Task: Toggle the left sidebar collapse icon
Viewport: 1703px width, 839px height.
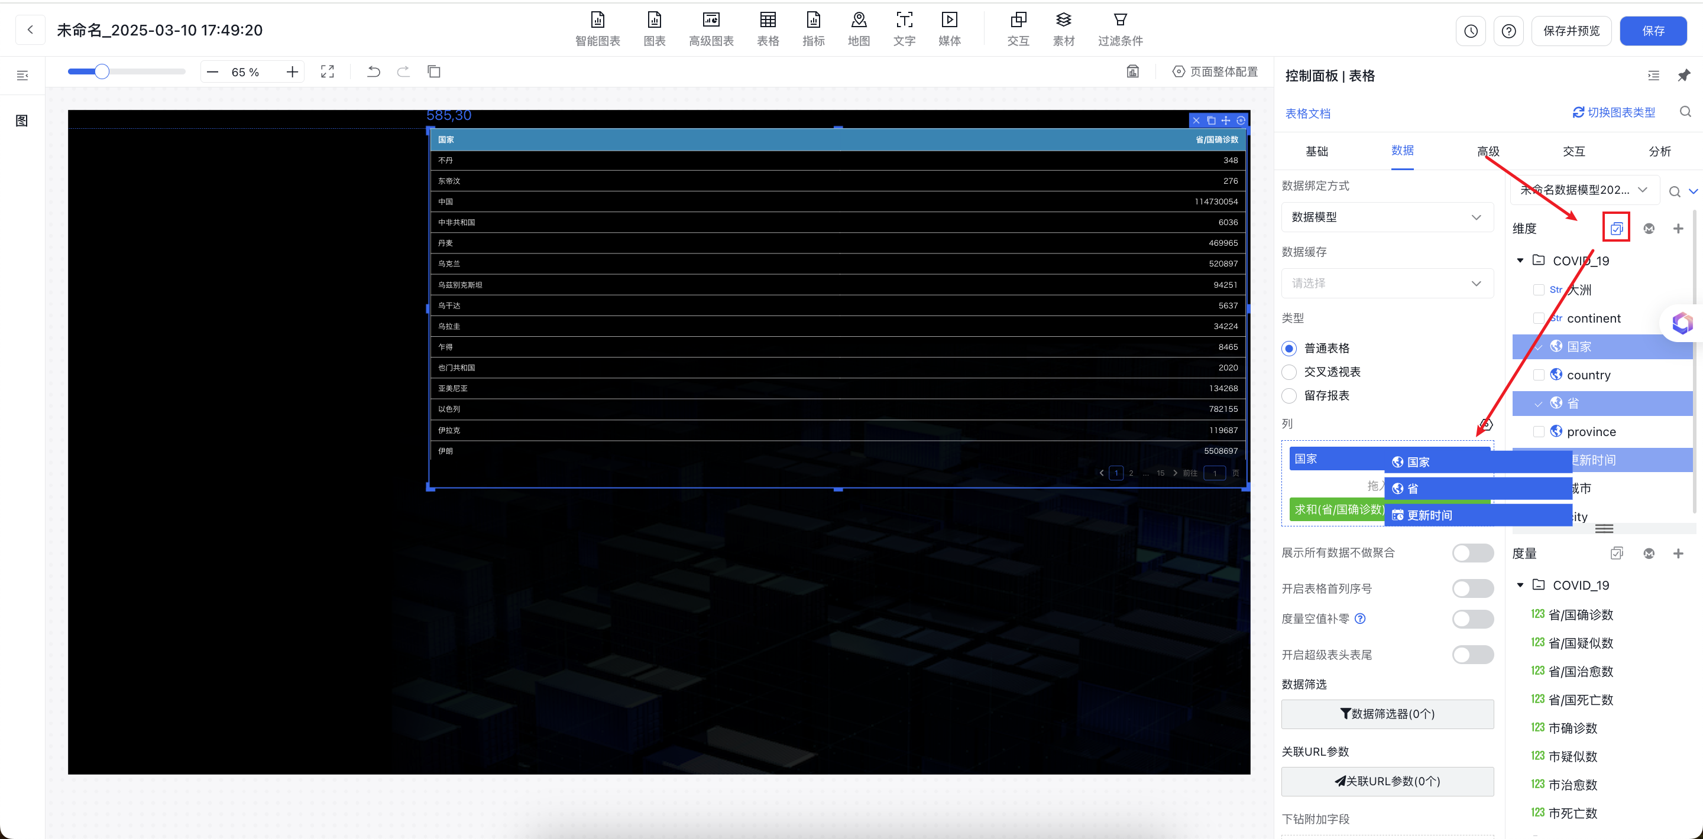Action: (22, 75)
